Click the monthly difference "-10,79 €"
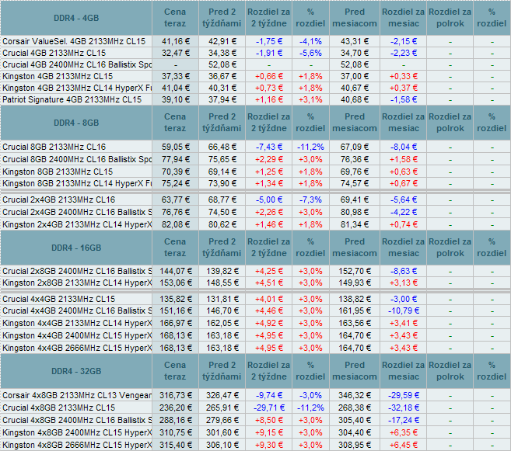 pyautogui.click(x=404, y=310)
